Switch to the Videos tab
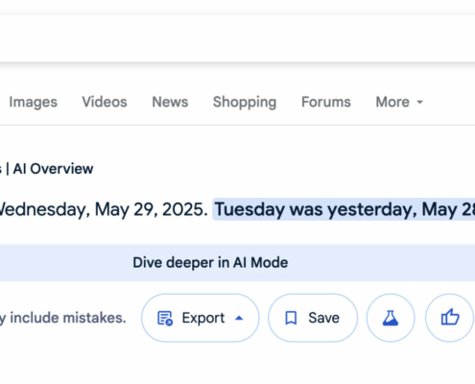475x384 pixels. [105, 102]
